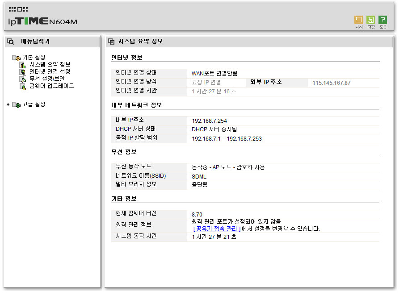Open the 도움 (help) icon

pos(383,20)
